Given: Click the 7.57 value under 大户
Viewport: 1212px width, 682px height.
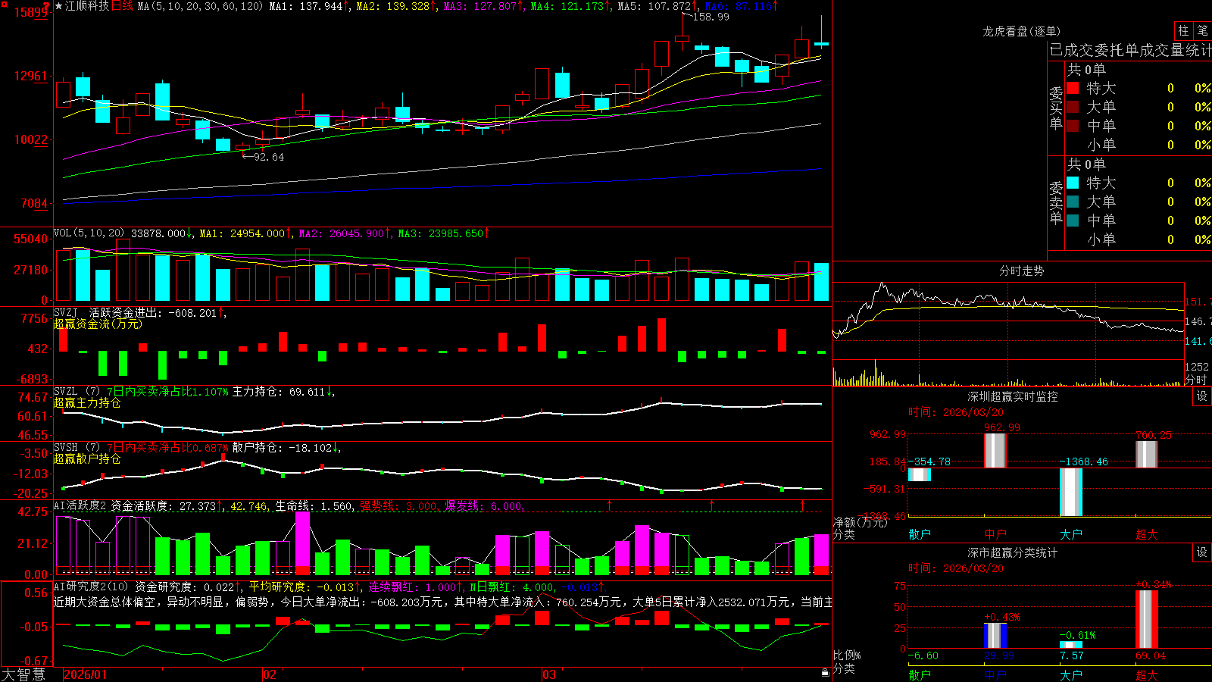Looking at the screenshot, I should click(1071, 655).
